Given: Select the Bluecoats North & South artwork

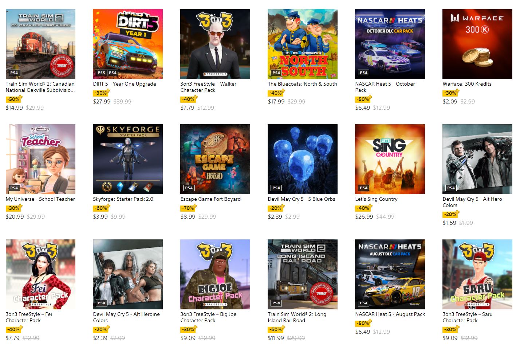Looking at the screenshot, I should (303, 44).
